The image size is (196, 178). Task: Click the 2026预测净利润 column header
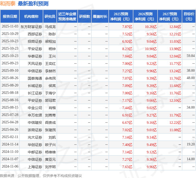(145, 16)
